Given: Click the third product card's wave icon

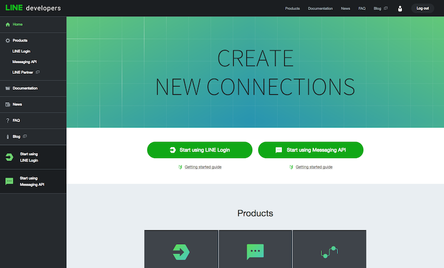Looking at the screenshot, I should tap(329, 252).
